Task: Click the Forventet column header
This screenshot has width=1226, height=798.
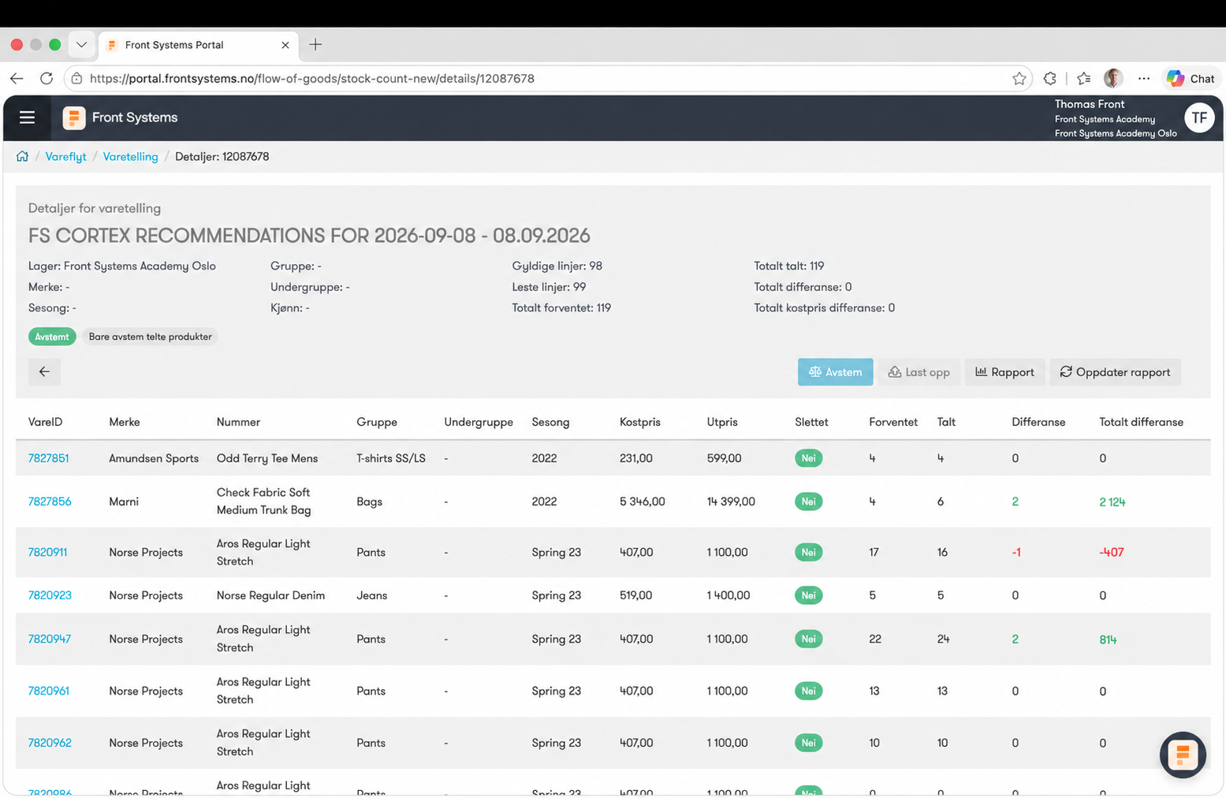Action: pyautogui.click(x=893, y=422)
